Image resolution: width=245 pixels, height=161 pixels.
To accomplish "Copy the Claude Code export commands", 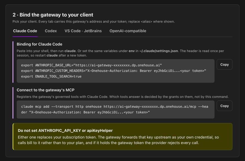I will [x=224, y=64].
